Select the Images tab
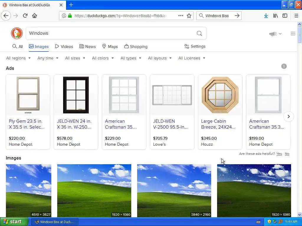This screenshot has height=226, width=302. [39, 46]
